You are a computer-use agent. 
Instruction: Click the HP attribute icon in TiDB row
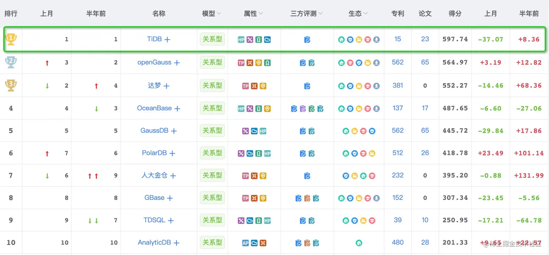pos(241,40)
